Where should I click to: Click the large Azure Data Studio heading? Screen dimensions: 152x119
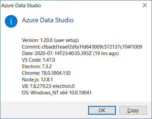[48, 20]
